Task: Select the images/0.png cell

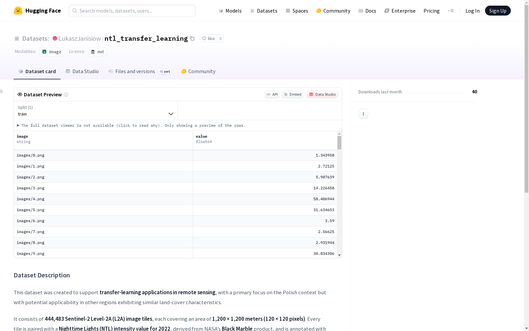Action: 103,155
